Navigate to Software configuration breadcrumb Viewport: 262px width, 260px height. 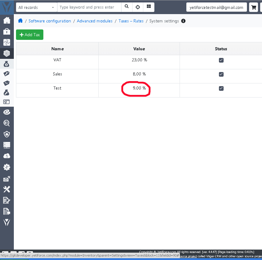click(x=50, y=21)
